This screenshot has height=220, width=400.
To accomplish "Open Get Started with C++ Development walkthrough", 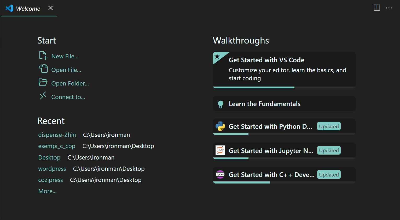I will pos(284,175).
